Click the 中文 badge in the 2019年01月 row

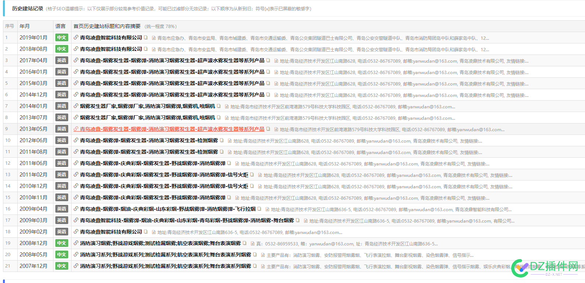click(x=62, y=38)
